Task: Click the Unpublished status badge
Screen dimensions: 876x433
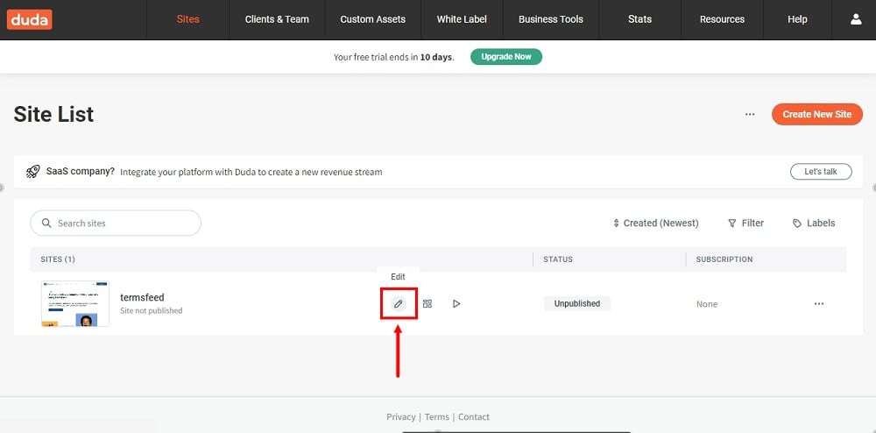Action: [577, 304]
